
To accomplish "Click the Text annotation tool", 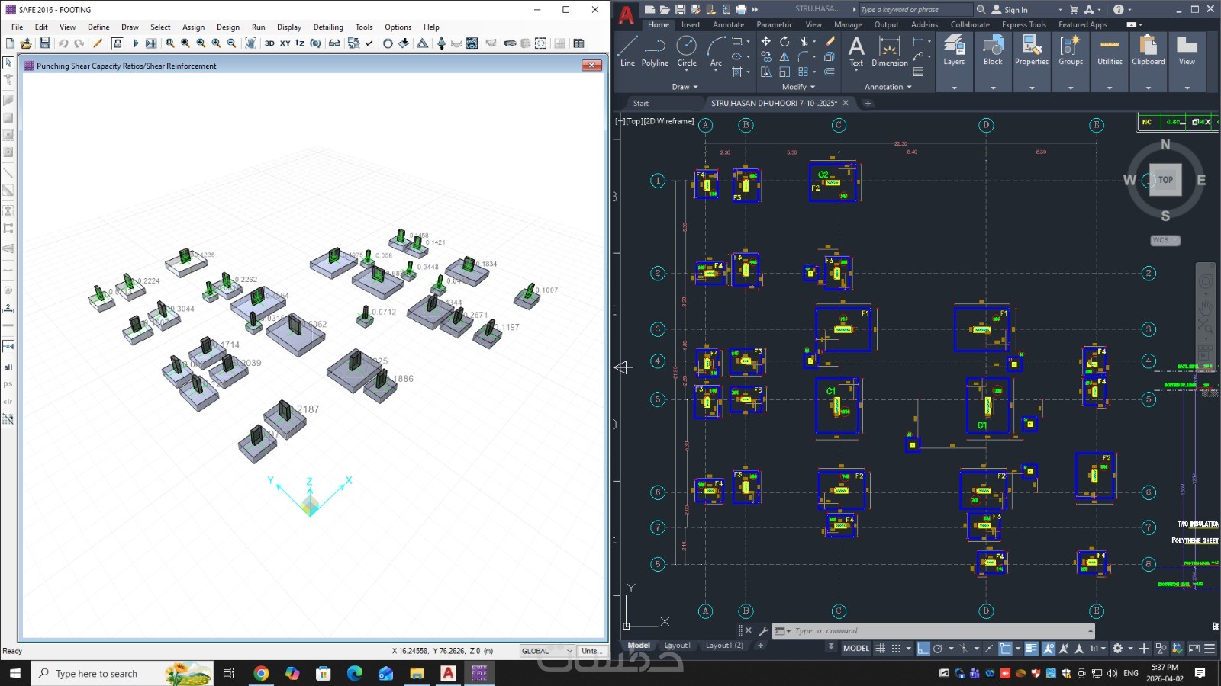I will tap(856, 51).
